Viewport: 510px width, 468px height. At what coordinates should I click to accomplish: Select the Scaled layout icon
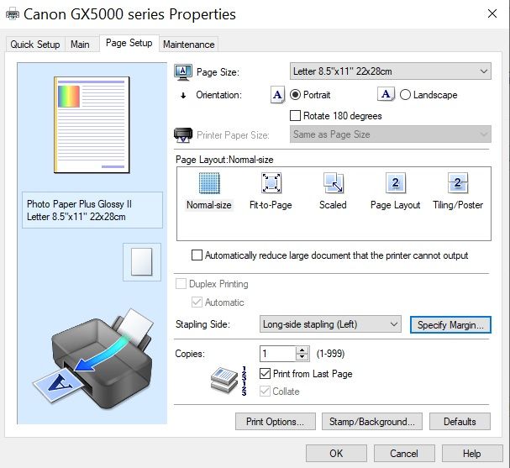point(333,183)
